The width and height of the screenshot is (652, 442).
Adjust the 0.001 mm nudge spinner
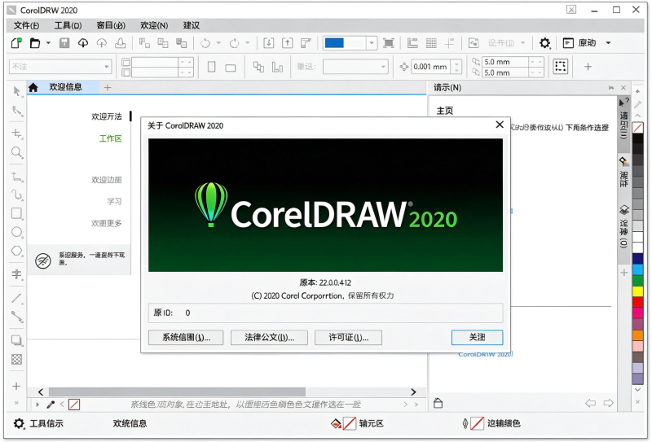click(x=456, y=67)
